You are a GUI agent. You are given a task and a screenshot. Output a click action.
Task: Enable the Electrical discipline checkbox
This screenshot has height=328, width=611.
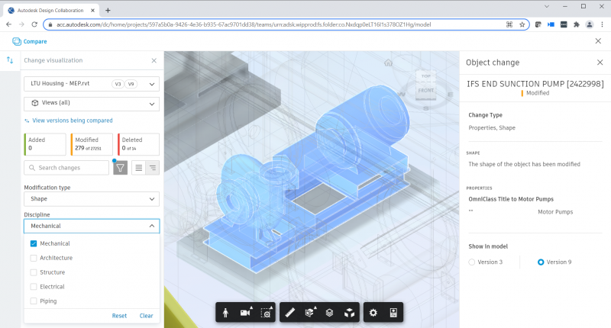pos(34,287)
